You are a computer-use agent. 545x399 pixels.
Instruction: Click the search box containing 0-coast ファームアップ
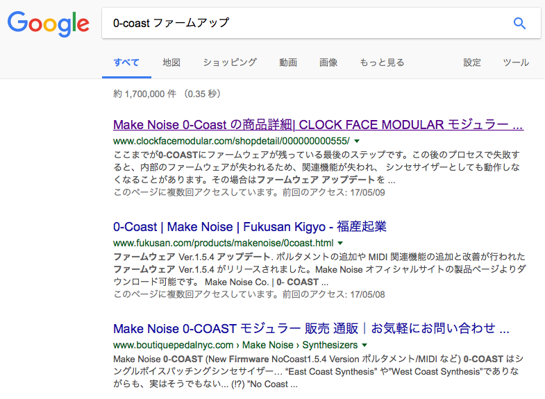coord(321,23)
